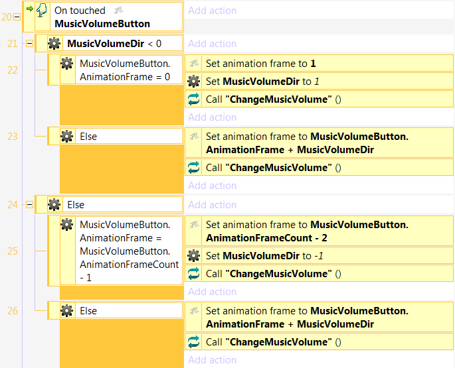The width and height of the screenshot is (455, 368).
Task: Collapse event 20 using its minus box
Action: tap(17, 17)
